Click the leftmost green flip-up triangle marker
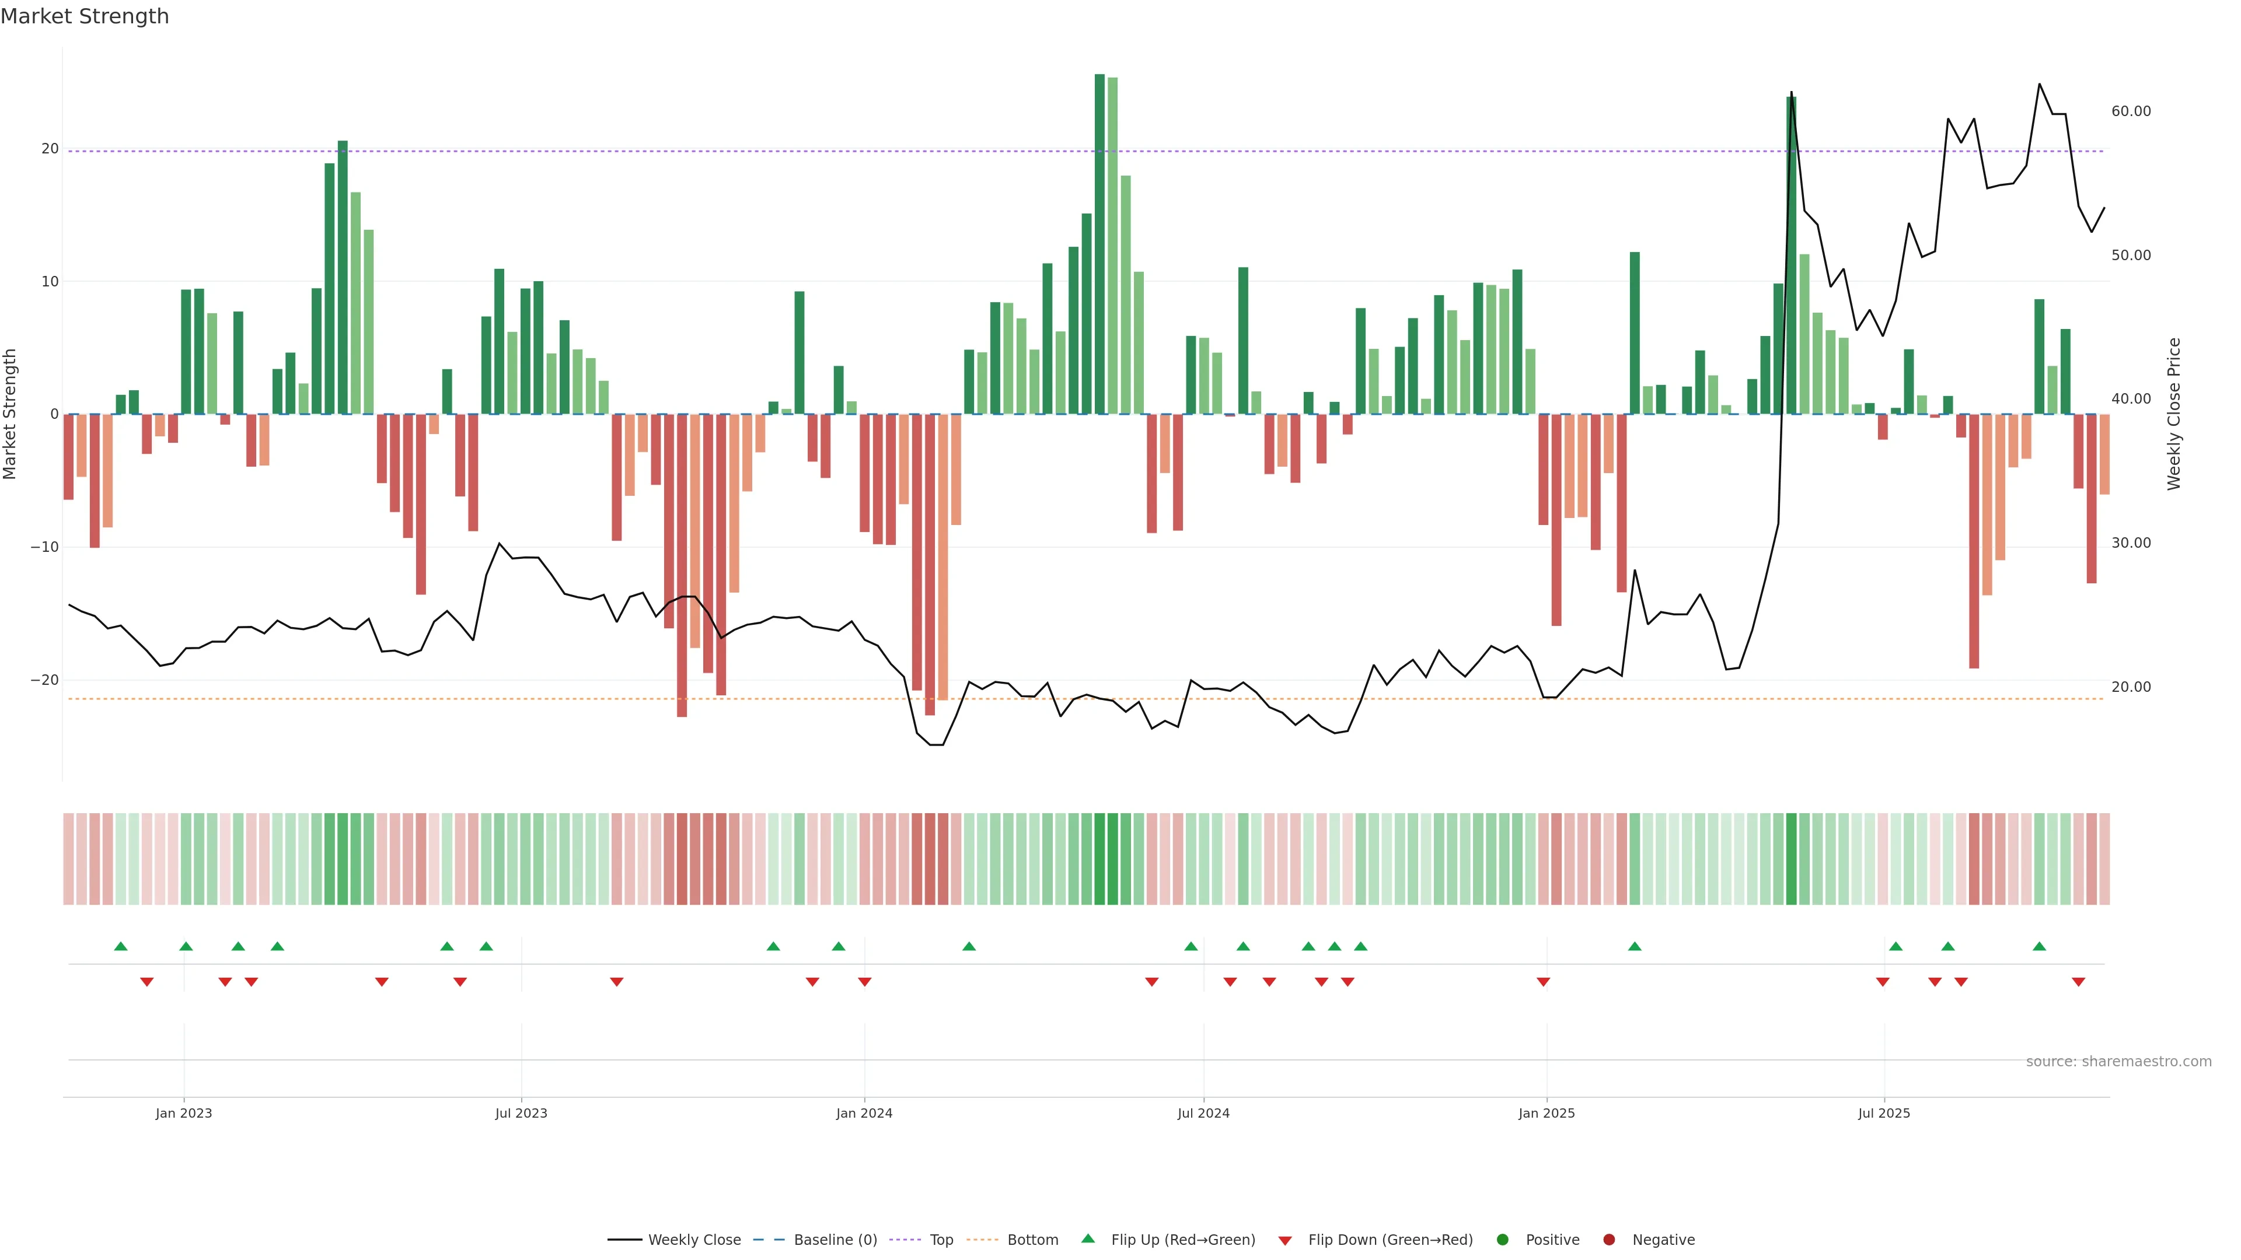 [121, 946]
